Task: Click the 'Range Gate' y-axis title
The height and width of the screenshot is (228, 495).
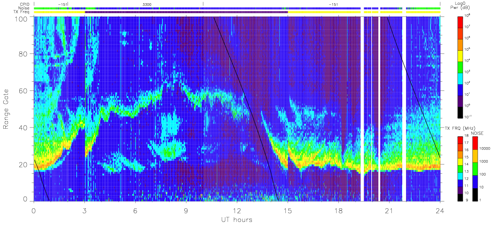Action: (6, 109)
